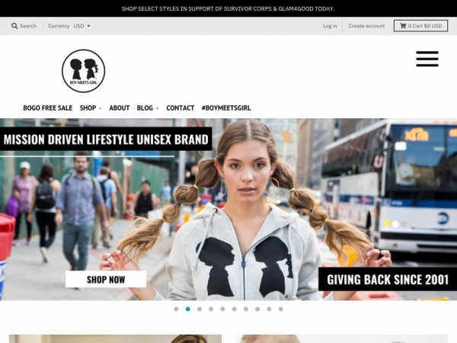Click the Create account link

point(366,26)
